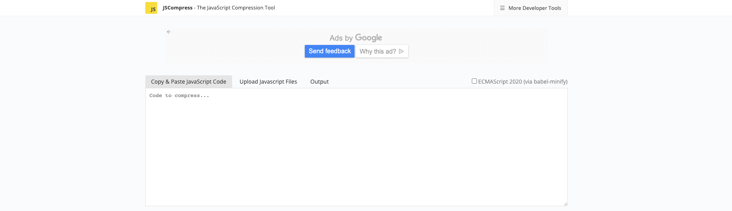Viewport: 732px width, 211px height.
Task: Click the hamburger menu icon
Action: (x=502, y=8)
